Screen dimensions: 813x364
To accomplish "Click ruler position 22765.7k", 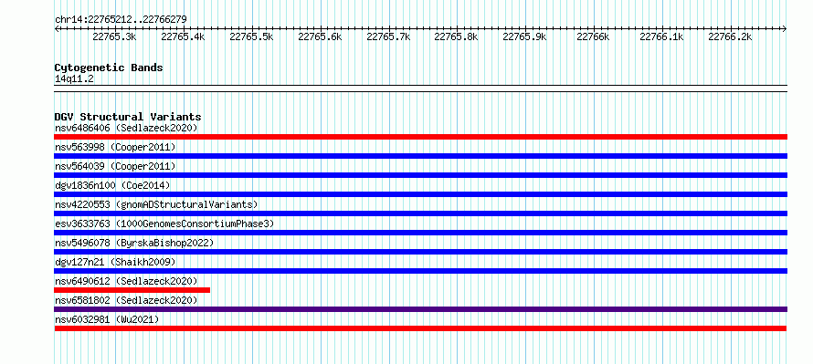I will click(388, 36).
